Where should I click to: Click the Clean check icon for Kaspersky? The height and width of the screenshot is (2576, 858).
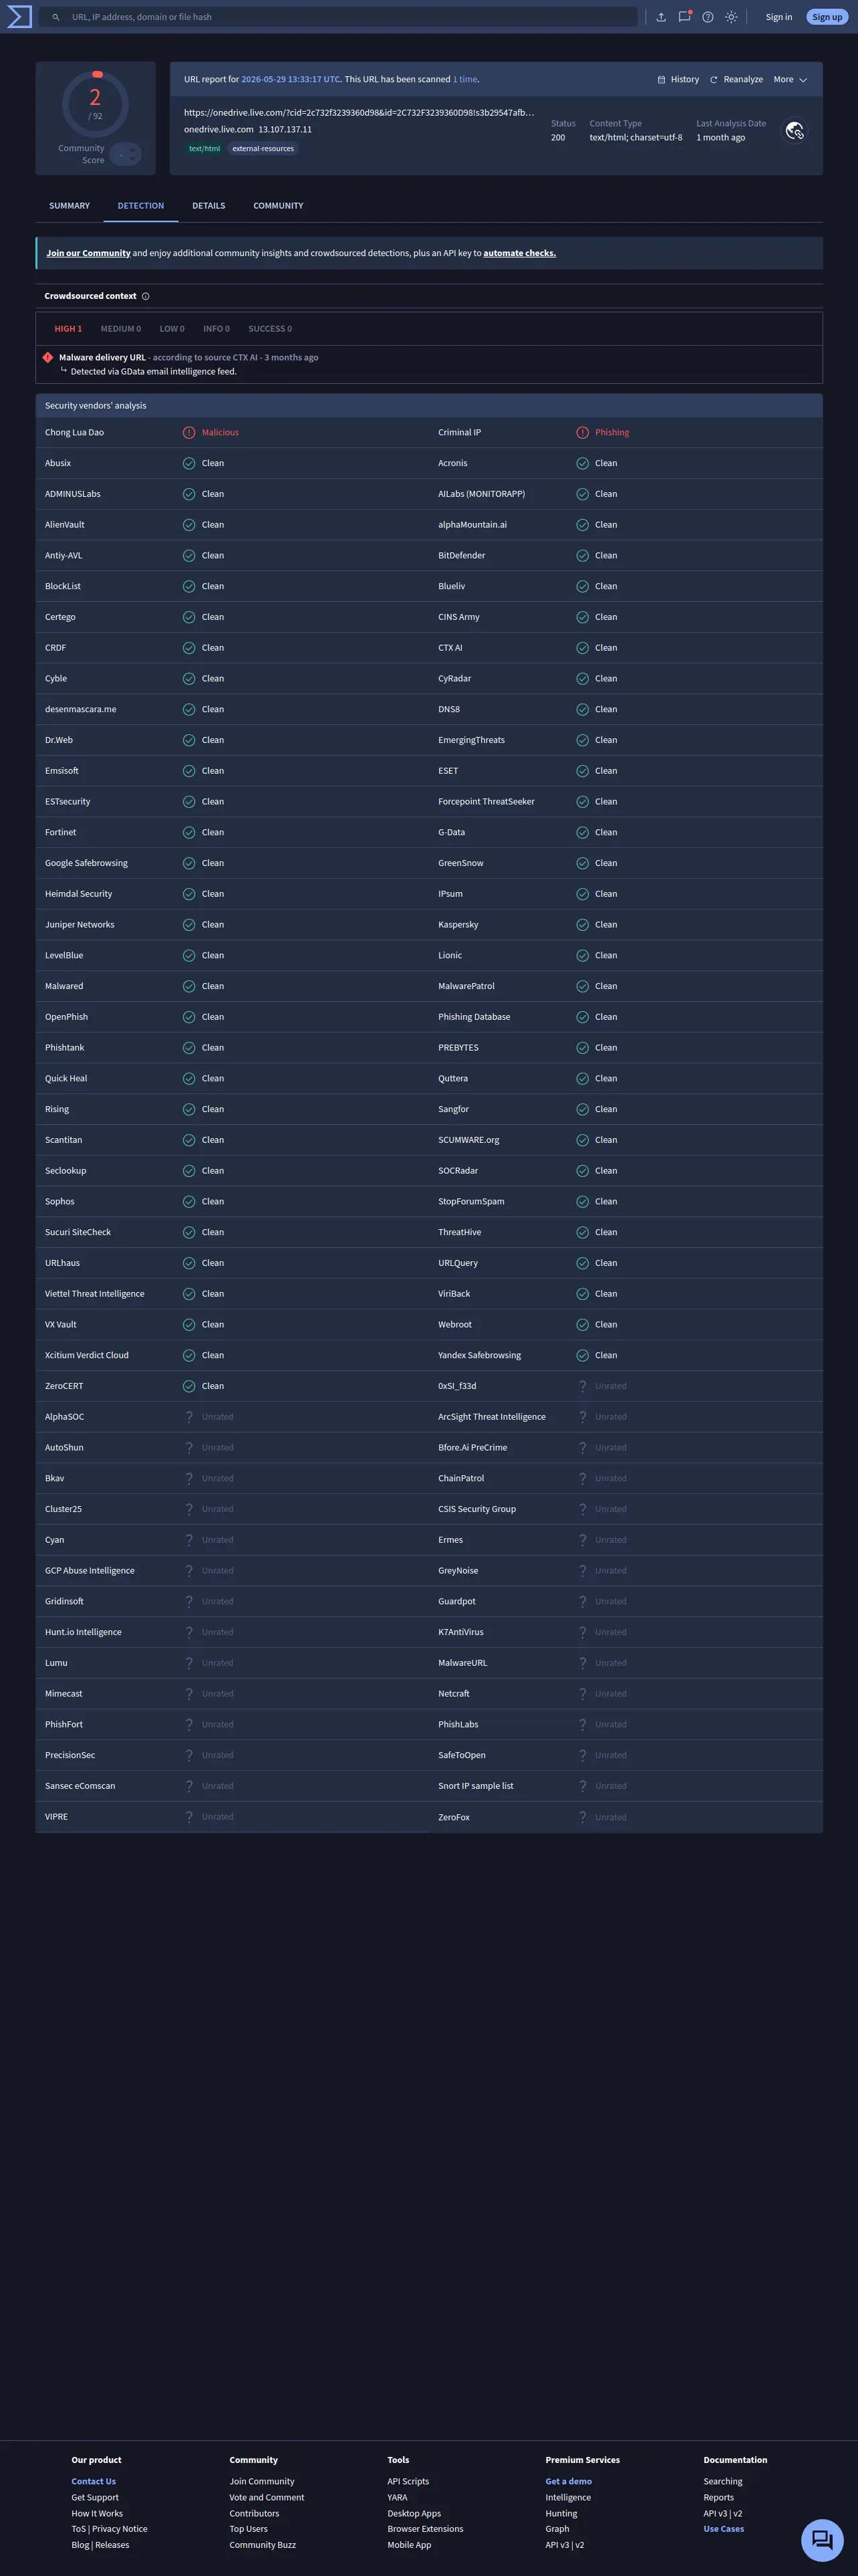(x=582, y=925)
